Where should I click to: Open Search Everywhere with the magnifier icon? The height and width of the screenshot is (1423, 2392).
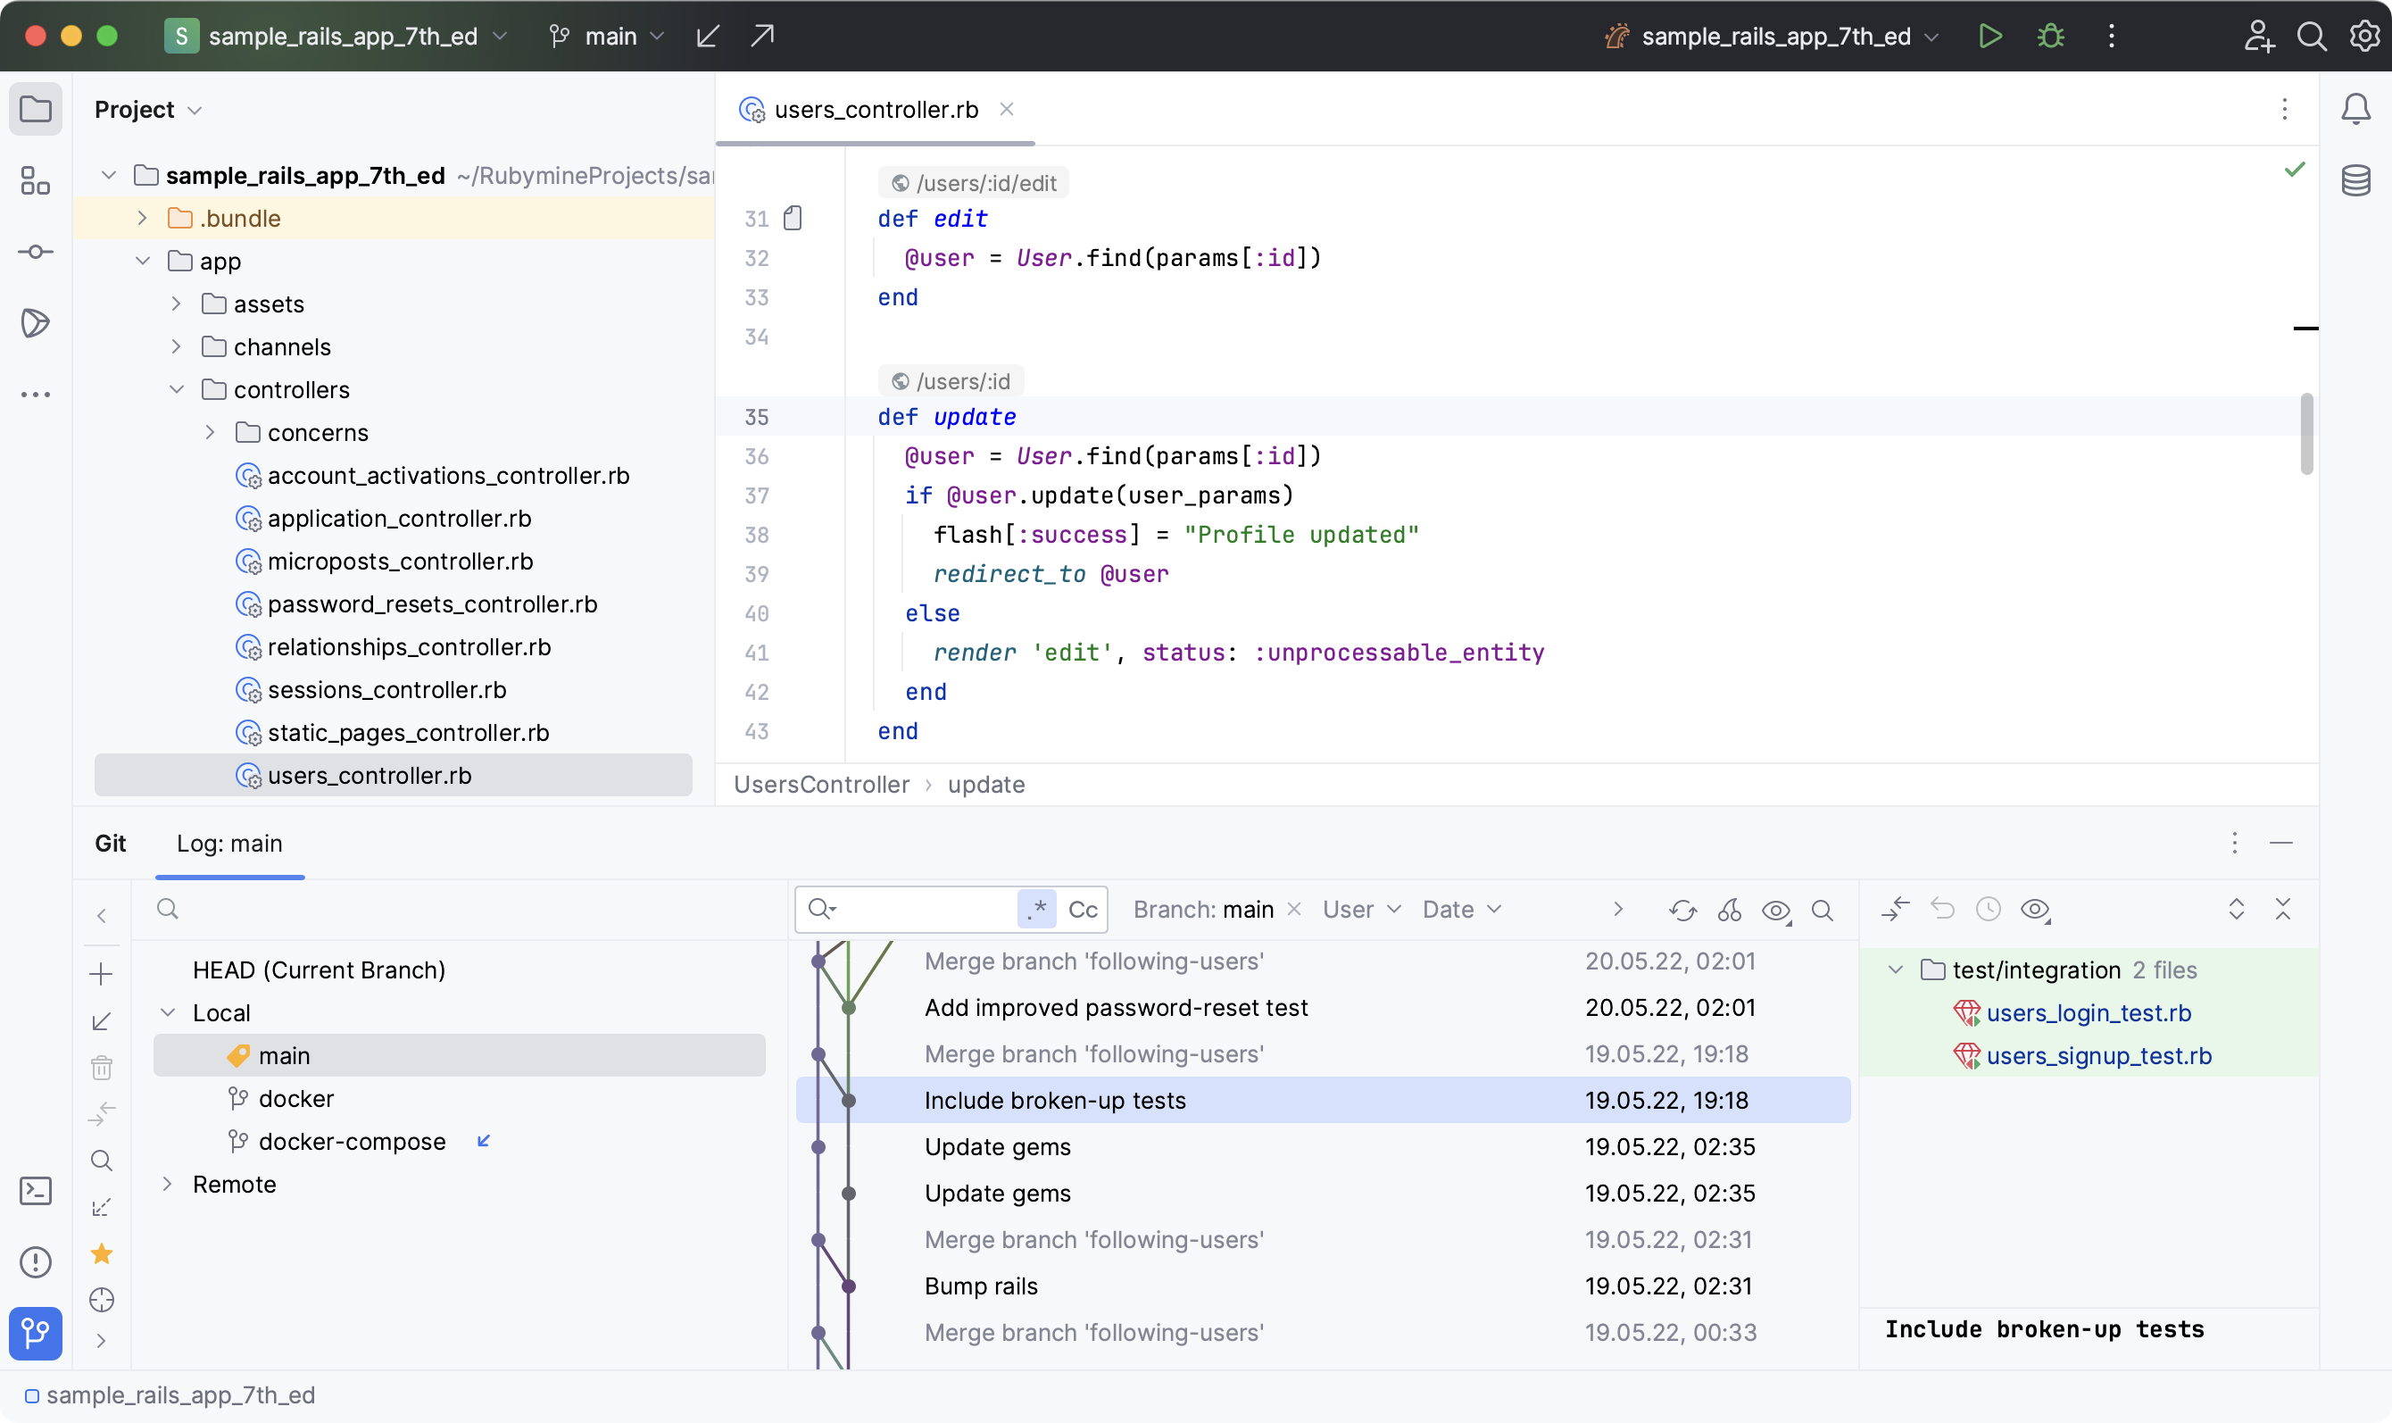tap(2312, 36)
